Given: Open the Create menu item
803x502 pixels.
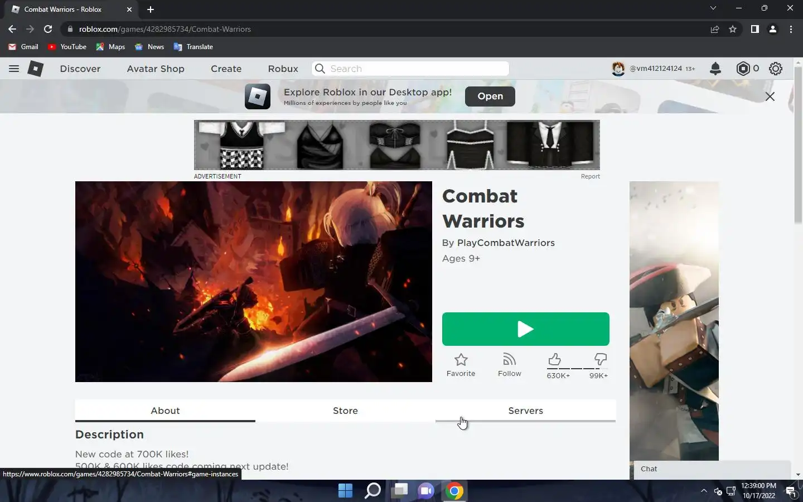Looking at the screenshot, I should (x=226, y=69).
